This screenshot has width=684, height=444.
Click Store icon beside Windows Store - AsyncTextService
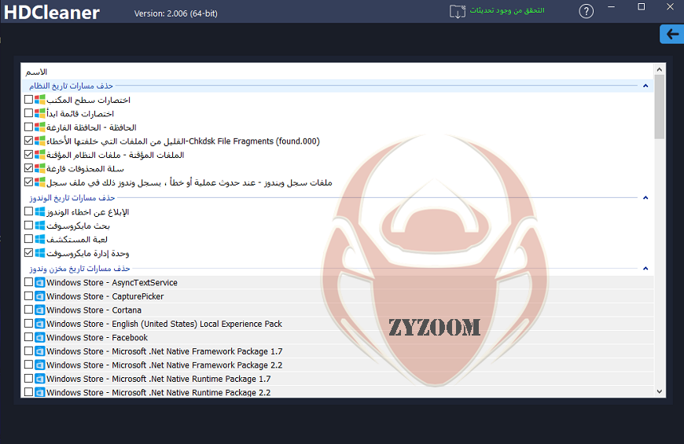pyautogui.click(x=39, y=282)
